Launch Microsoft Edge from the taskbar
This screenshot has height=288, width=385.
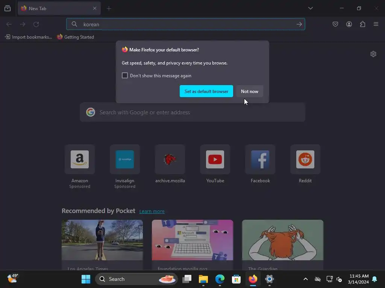220,279
